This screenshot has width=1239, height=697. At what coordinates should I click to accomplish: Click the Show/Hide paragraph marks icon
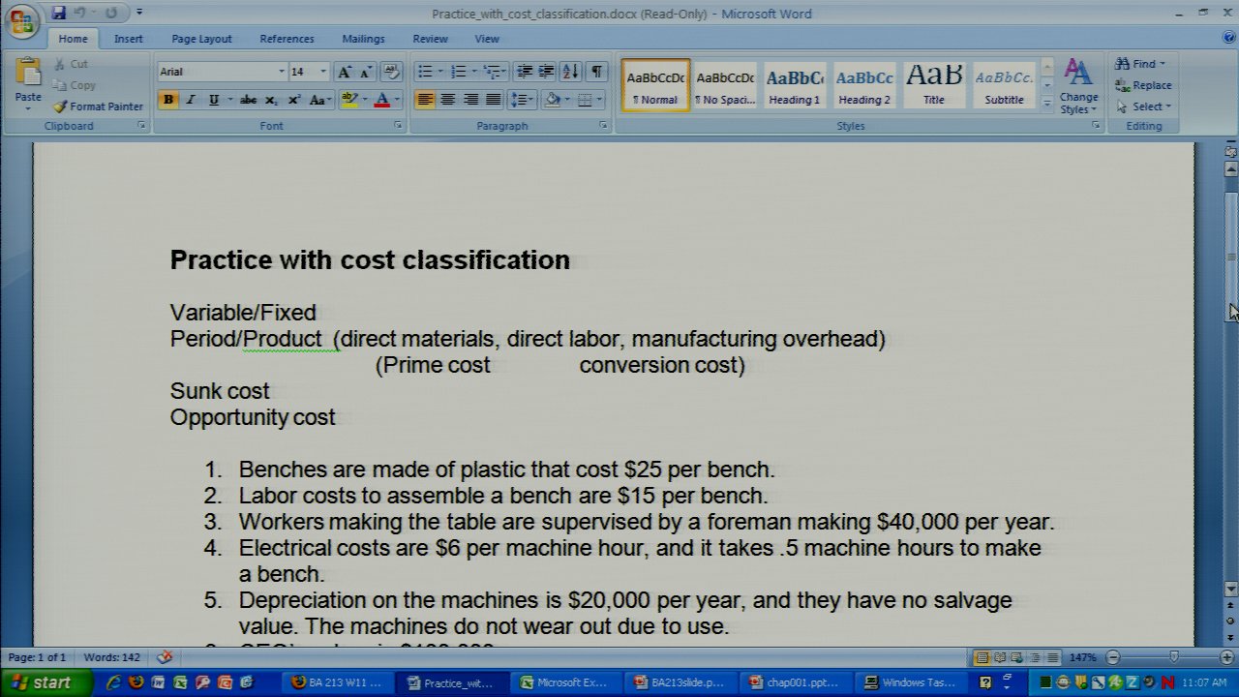coord(597,72)
